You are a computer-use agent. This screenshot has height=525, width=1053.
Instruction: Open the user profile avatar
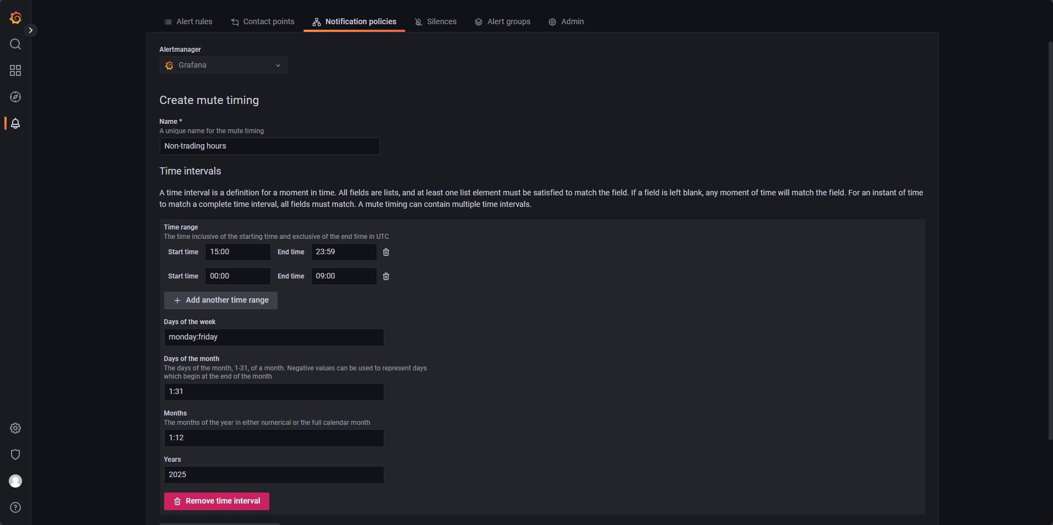click(x=15, y=481)
